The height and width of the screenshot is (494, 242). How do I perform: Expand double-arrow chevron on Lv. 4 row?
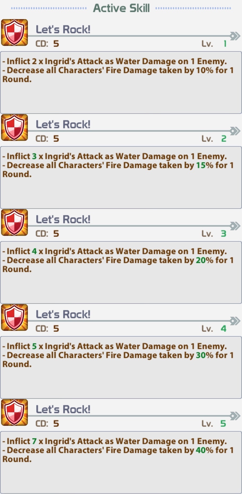(x=235, y=321)
